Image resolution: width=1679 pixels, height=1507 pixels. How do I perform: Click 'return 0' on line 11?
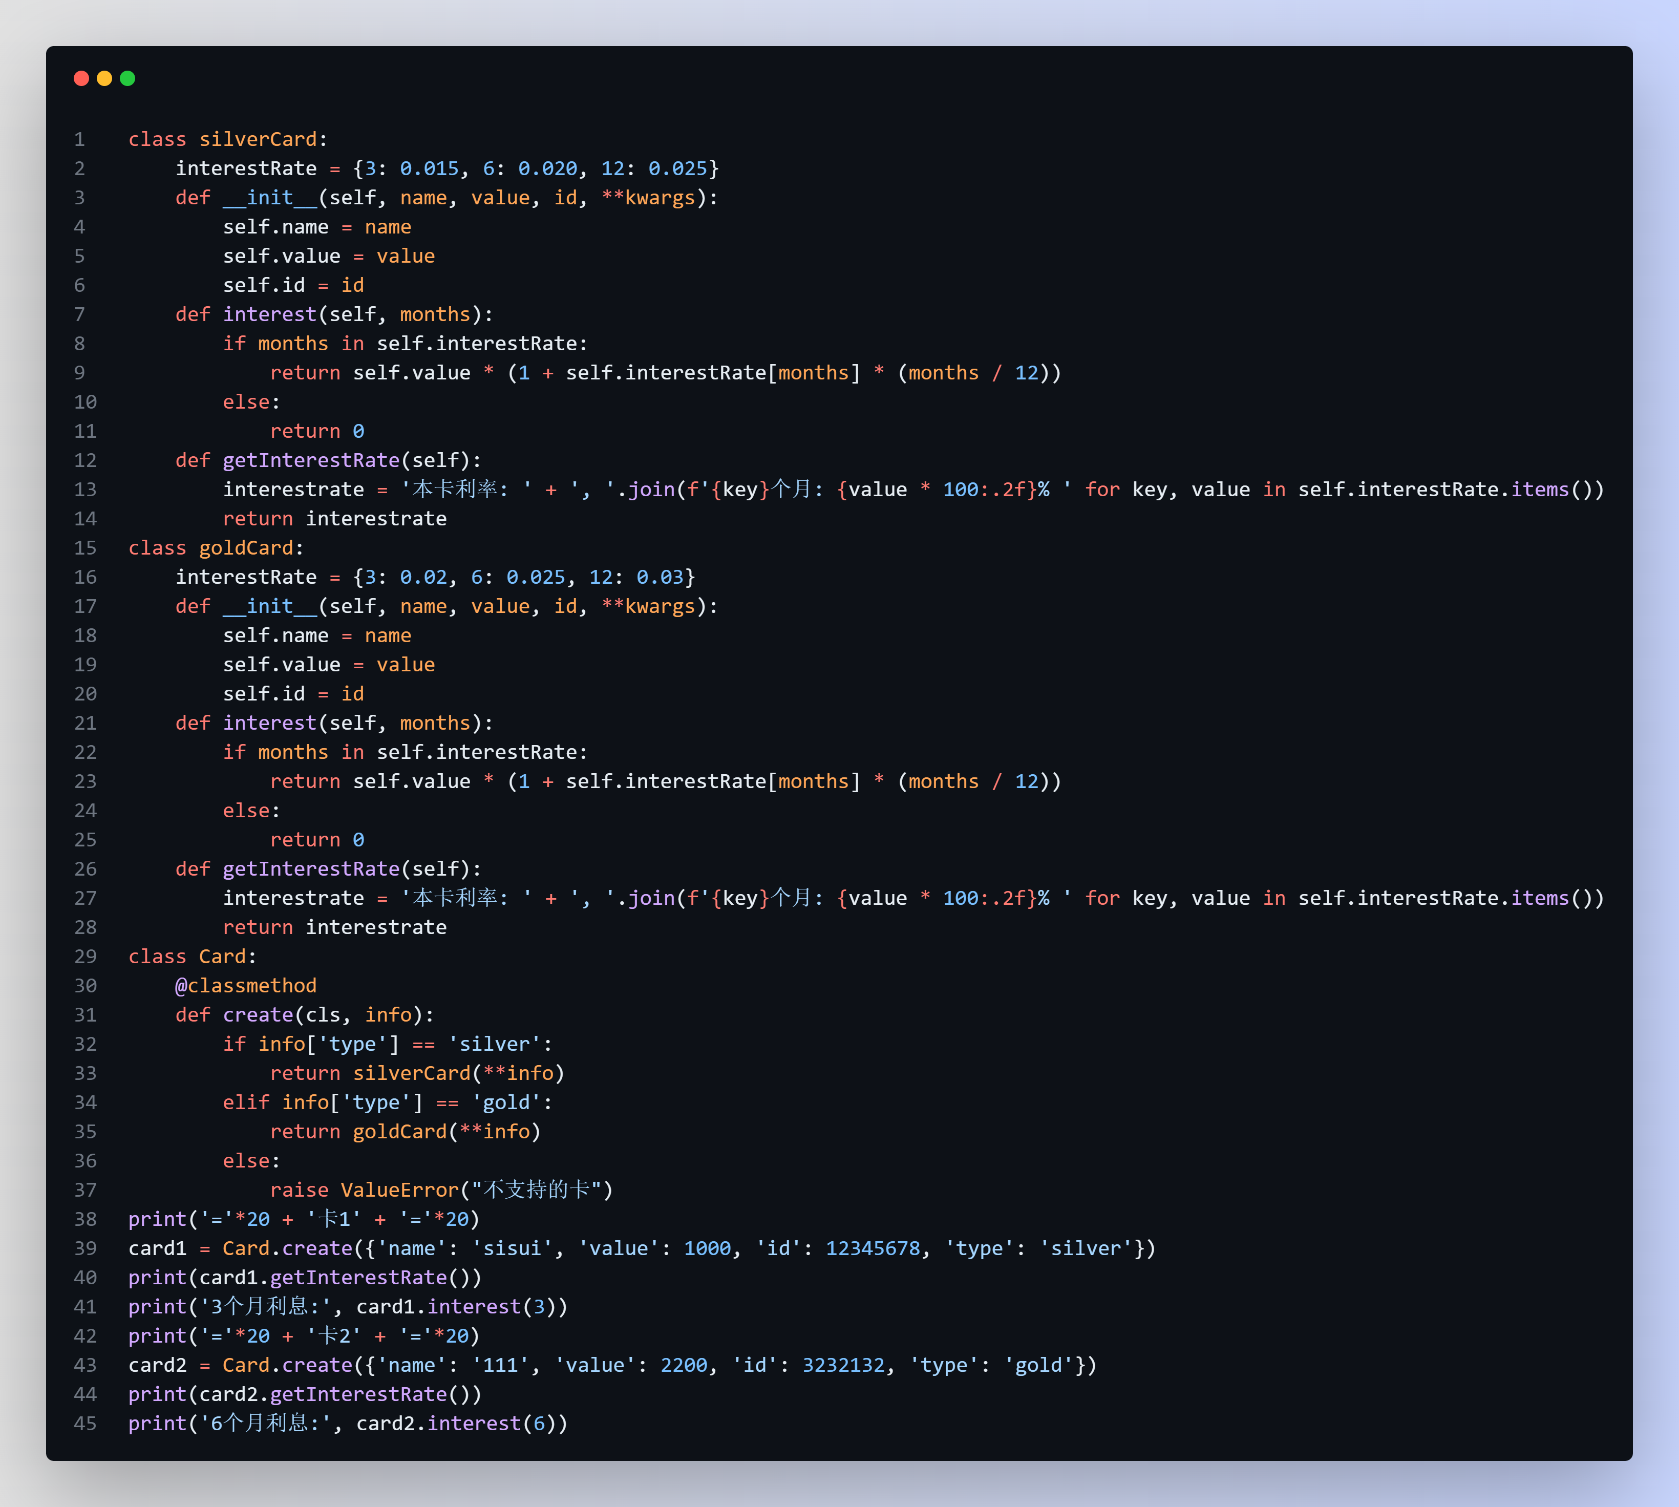(317, 431)
